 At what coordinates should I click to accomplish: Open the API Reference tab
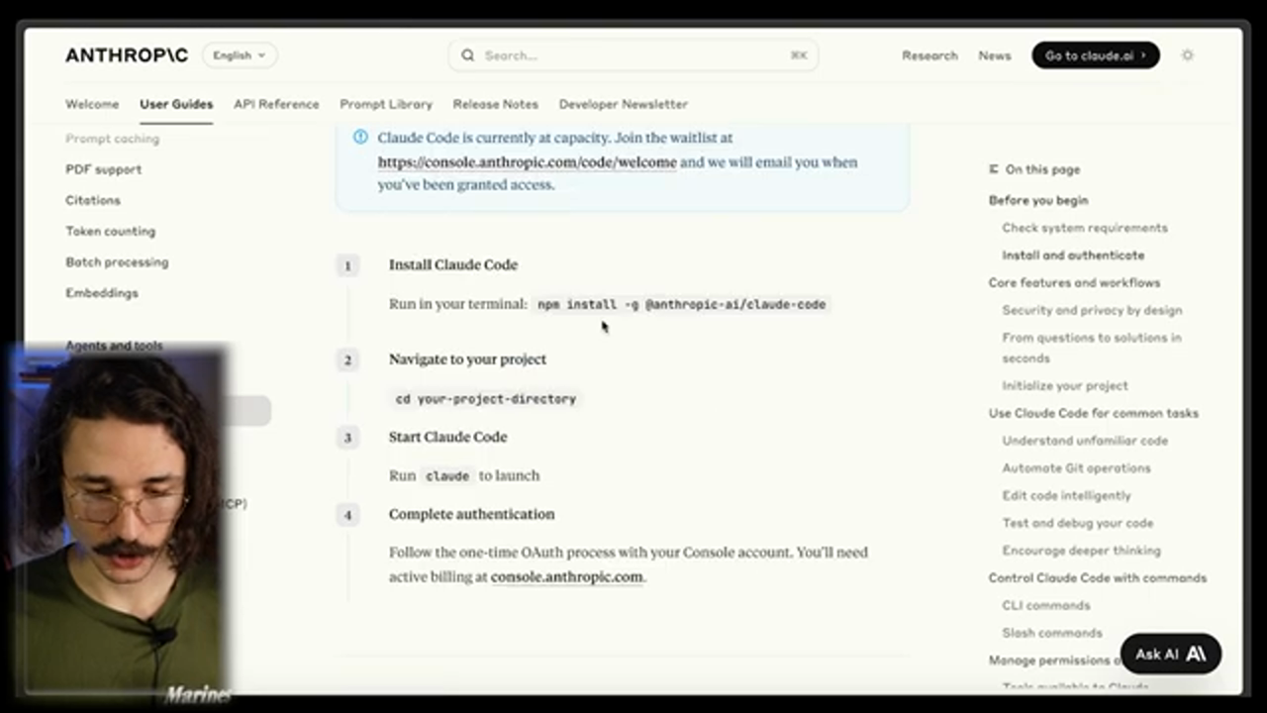click(276, 104)
